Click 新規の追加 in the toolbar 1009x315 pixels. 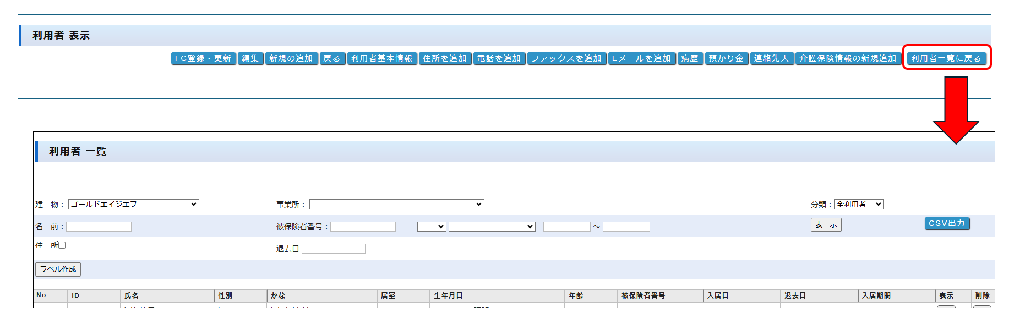291,58
